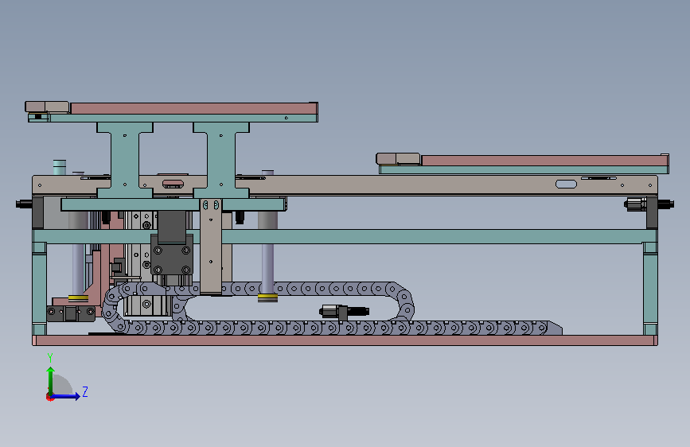This screenshot has width=690, height=447.
Task: Select the black bumper bolt at left end
Action: (x=24, y=204)
